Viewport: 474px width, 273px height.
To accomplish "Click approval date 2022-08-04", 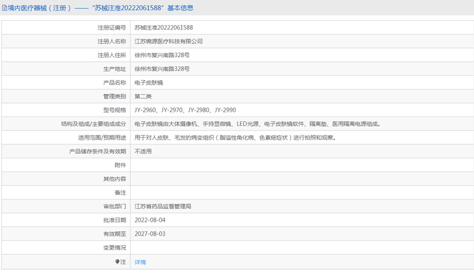I will coord(150,220).
